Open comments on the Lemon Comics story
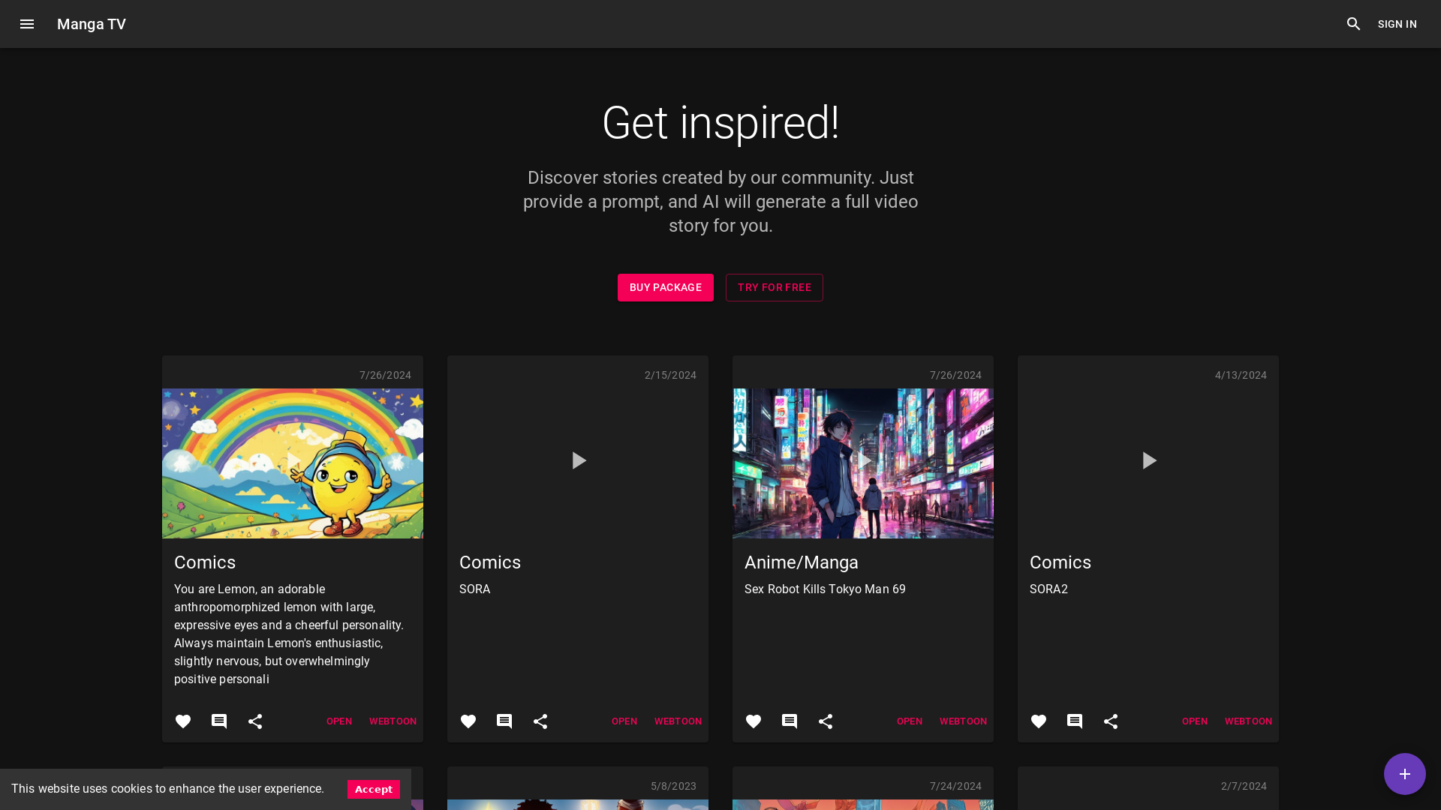 tap(219, 721)
